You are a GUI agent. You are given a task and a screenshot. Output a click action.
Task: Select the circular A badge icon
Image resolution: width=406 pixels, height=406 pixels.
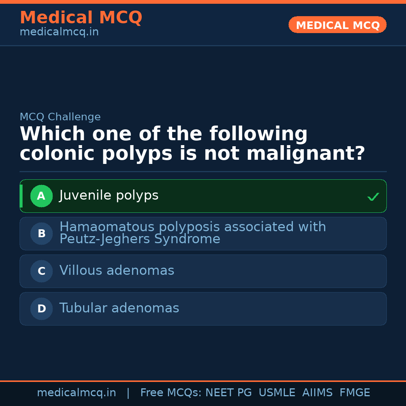click(41, 196)
